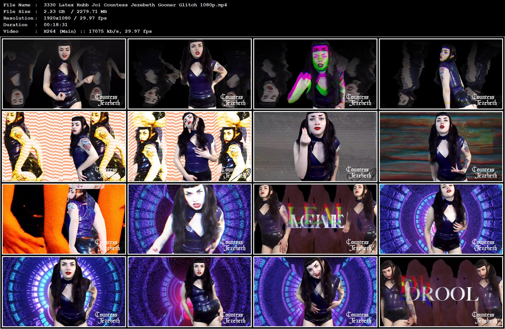This screenshot has height=329, width=505.
Task: Click the file name ending in 1080p.mp4
Action: 135,5
